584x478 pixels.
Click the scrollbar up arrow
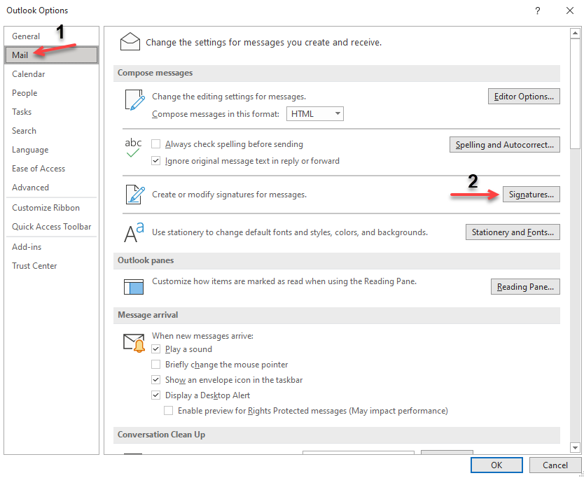click(x=575, y=33)
